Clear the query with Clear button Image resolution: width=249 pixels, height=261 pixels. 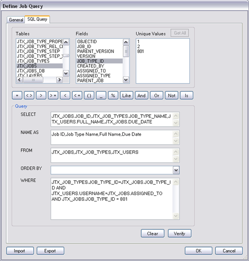tap(152, 233)
